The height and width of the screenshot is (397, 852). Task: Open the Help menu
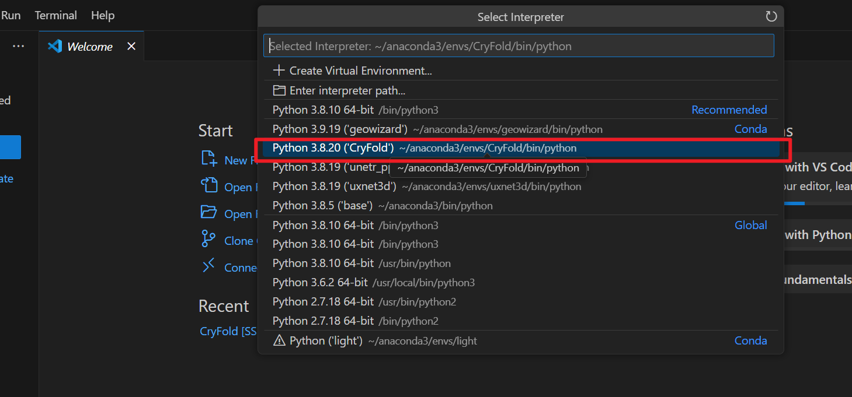103,15
